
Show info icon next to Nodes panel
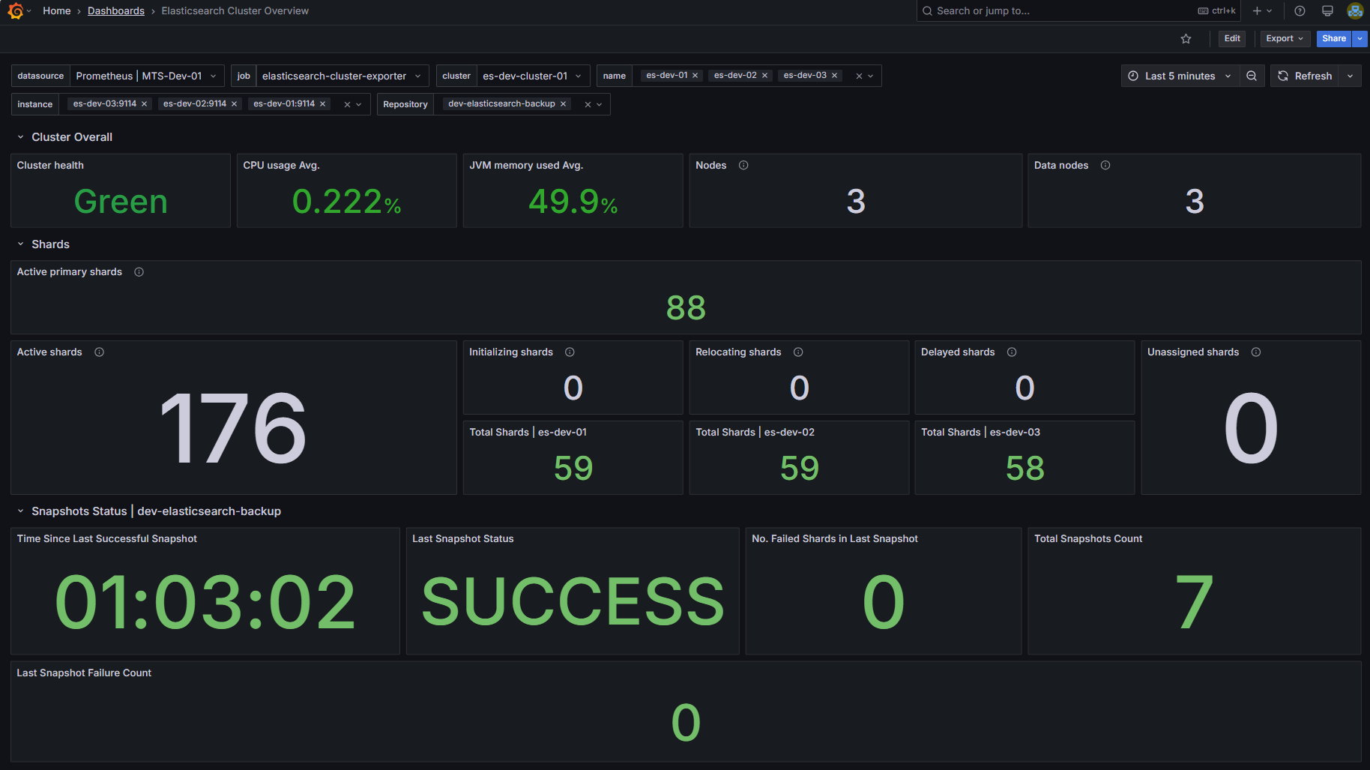pos(743,166)
